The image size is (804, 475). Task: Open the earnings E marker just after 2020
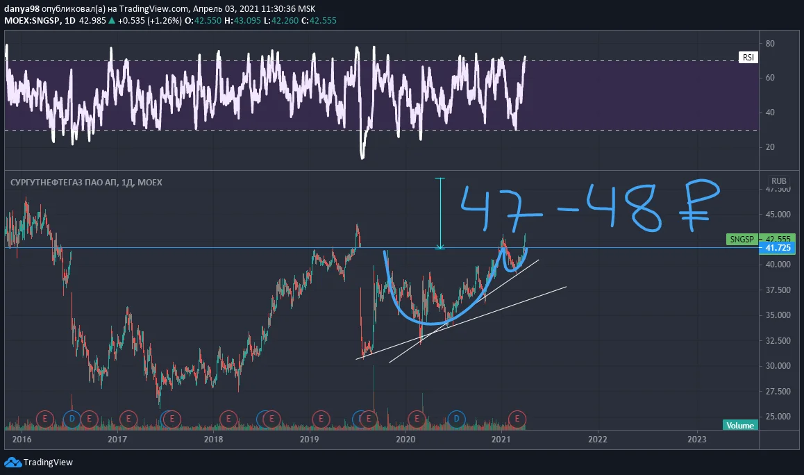tap(417, 419)
